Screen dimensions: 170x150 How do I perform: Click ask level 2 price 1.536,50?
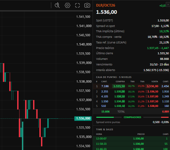(153, 91)
